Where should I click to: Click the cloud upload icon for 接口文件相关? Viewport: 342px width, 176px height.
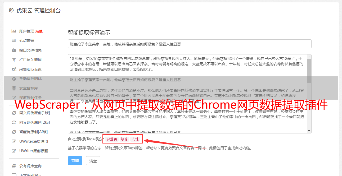point(14,50)
